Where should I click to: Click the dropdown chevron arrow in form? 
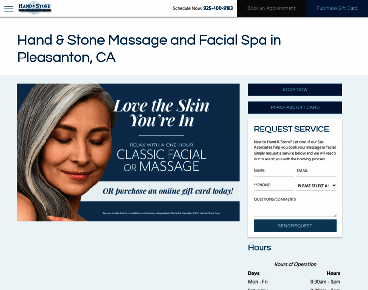tap(334, 185)
